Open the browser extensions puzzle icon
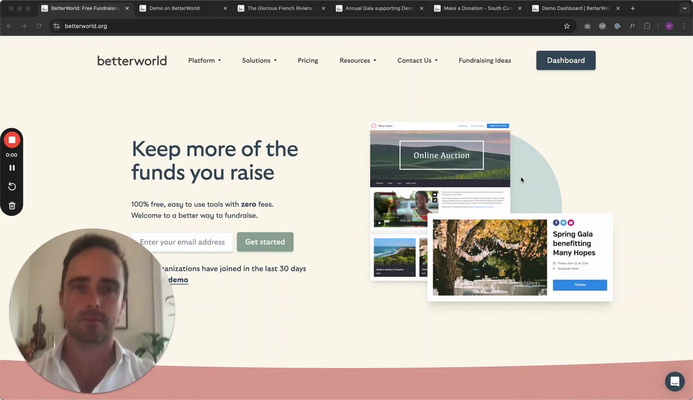This screenshot has width=693, height=400. tap(647, 26)
